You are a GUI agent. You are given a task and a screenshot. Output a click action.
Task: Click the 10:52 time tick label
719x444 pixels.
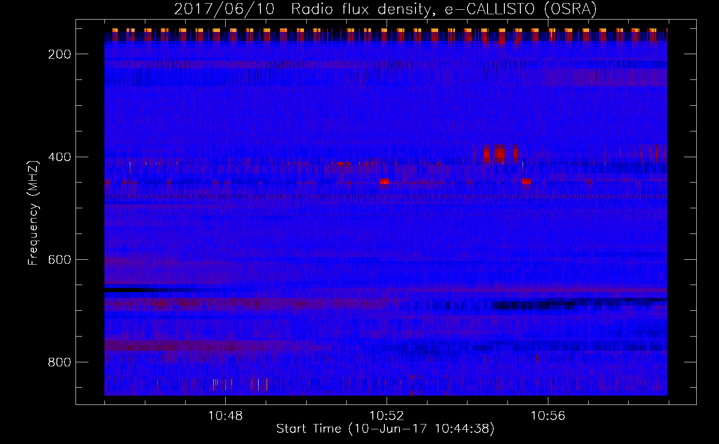[x=387, y=416]
